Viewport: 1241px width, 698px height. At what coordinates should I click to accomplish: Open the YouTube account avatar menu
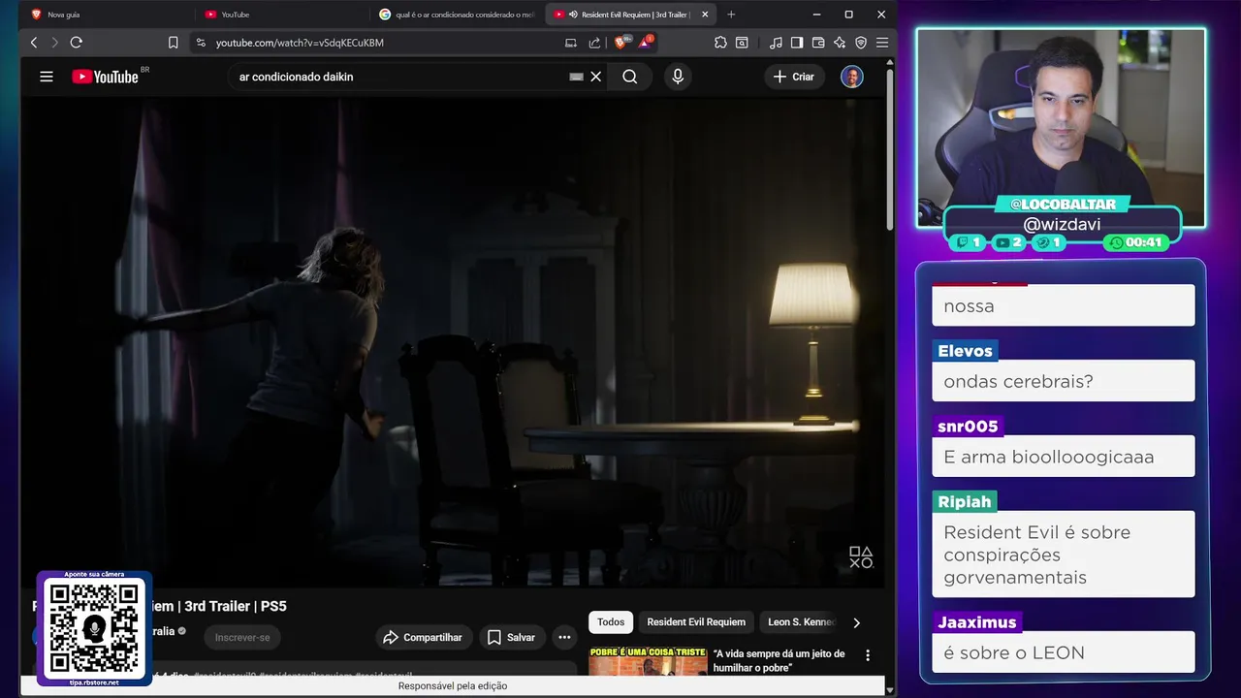point(852,77)
